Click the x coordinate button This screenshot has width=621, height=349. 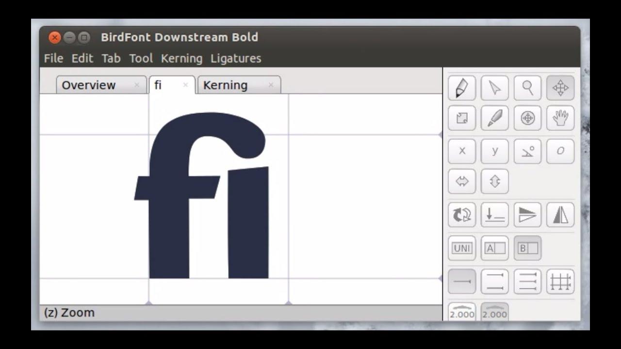[x=462, y=151]
